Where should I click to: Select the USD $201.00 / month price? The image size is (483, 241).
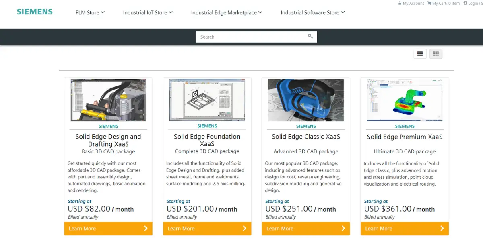pyautogui.click(x=202, y=209)
